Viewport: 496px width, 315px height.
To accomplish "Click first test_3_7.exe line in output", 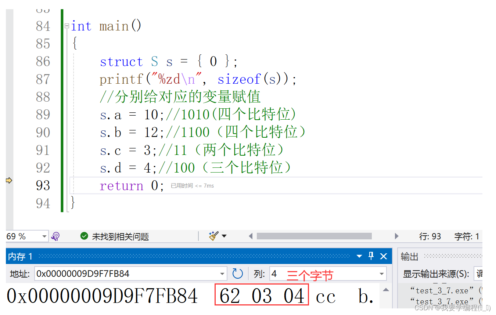I will (x=445, y=291).
